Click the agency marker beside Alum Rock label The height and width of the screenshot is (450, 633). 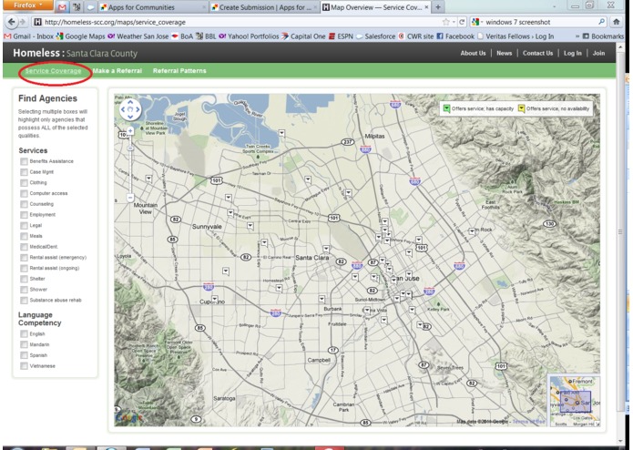472,231
